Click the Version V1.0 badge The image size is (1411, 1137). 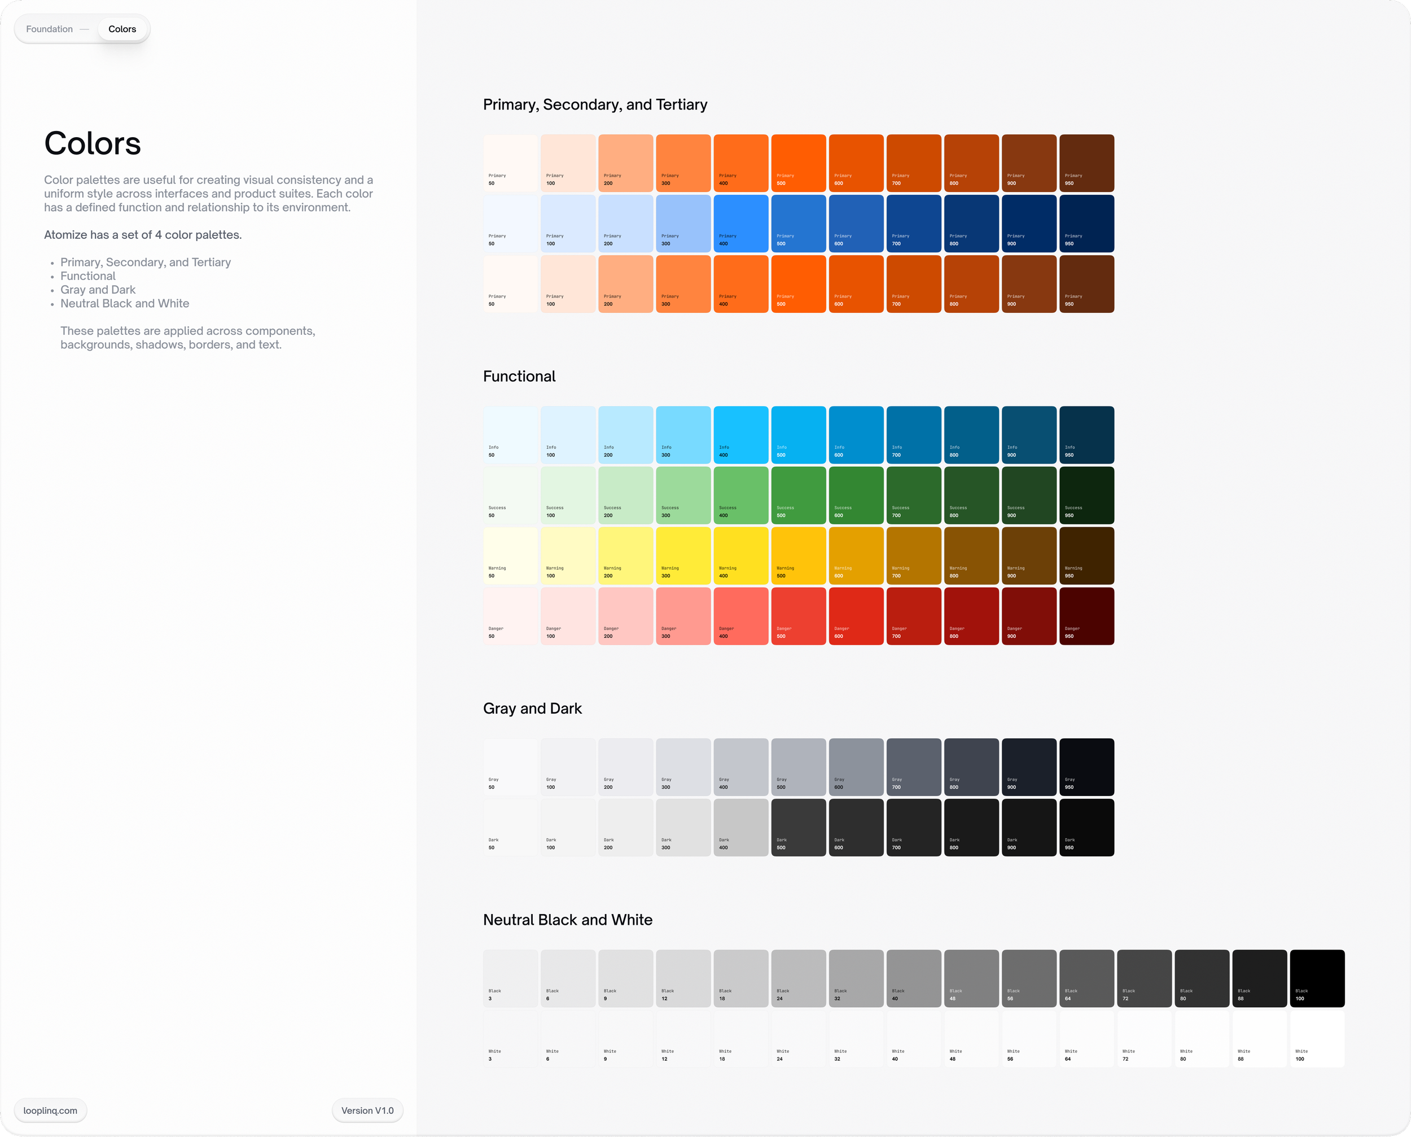(x=367, y=1110)
